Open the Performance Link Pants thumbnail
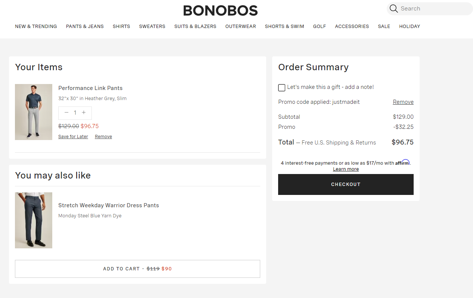Viewport: 473px width, 298px height. [34, 112]
